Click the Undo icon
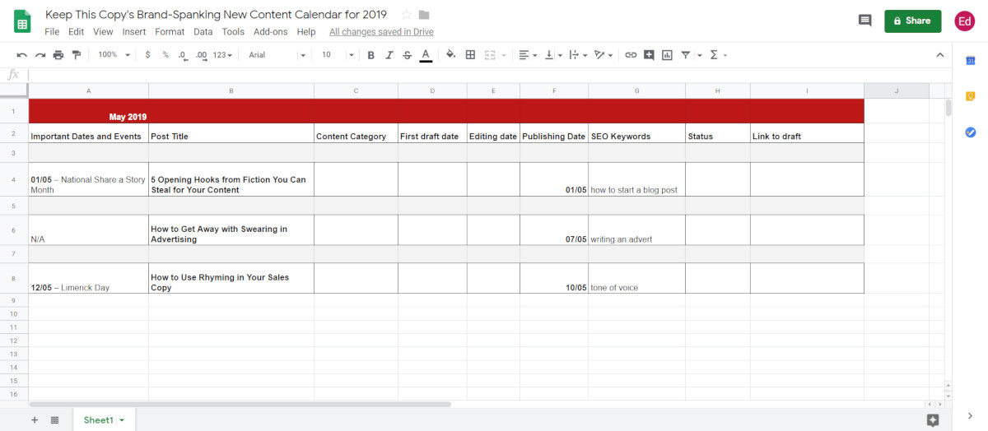 [x=21, y=54]
